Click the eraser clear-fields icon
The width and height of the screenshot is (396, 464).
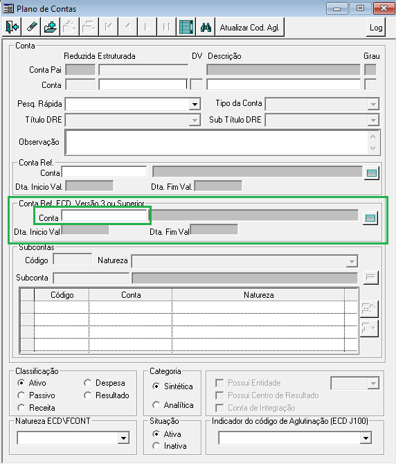click(x=32, y=27)
